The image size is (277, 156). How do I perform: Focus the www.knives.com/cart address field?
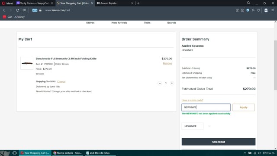pos(58,10)
